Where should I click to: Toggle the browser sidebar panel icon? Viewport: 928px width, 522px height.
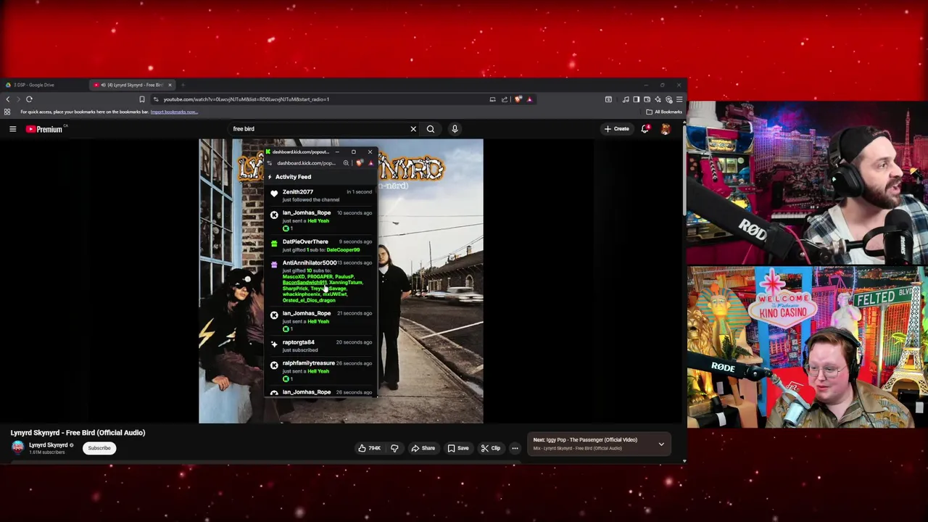[x=637, y=99]
